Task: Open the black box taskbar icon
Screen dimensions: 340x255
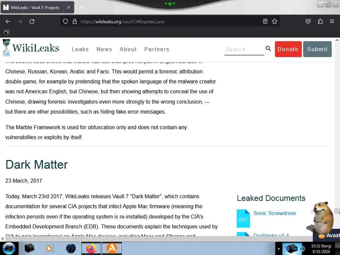Action: 30,248
